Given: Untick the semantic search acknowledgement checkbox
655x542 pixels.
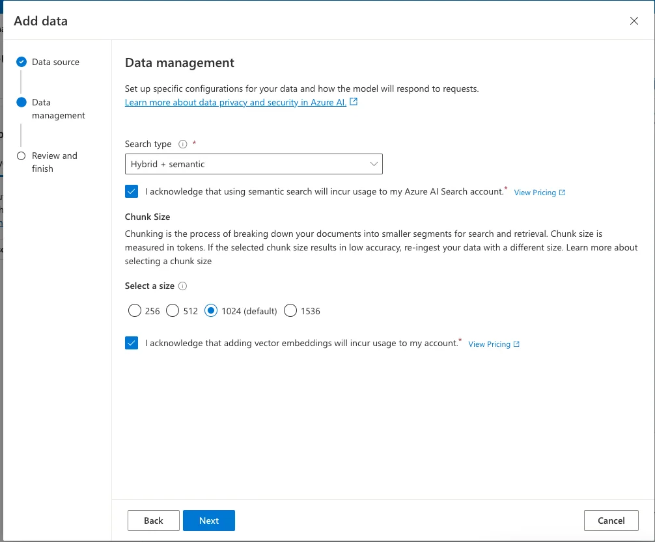Looking at the screenshot, I should coord(132,191).
